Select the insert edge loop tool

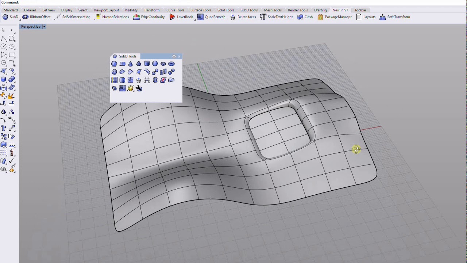click(x=114, y=80)
